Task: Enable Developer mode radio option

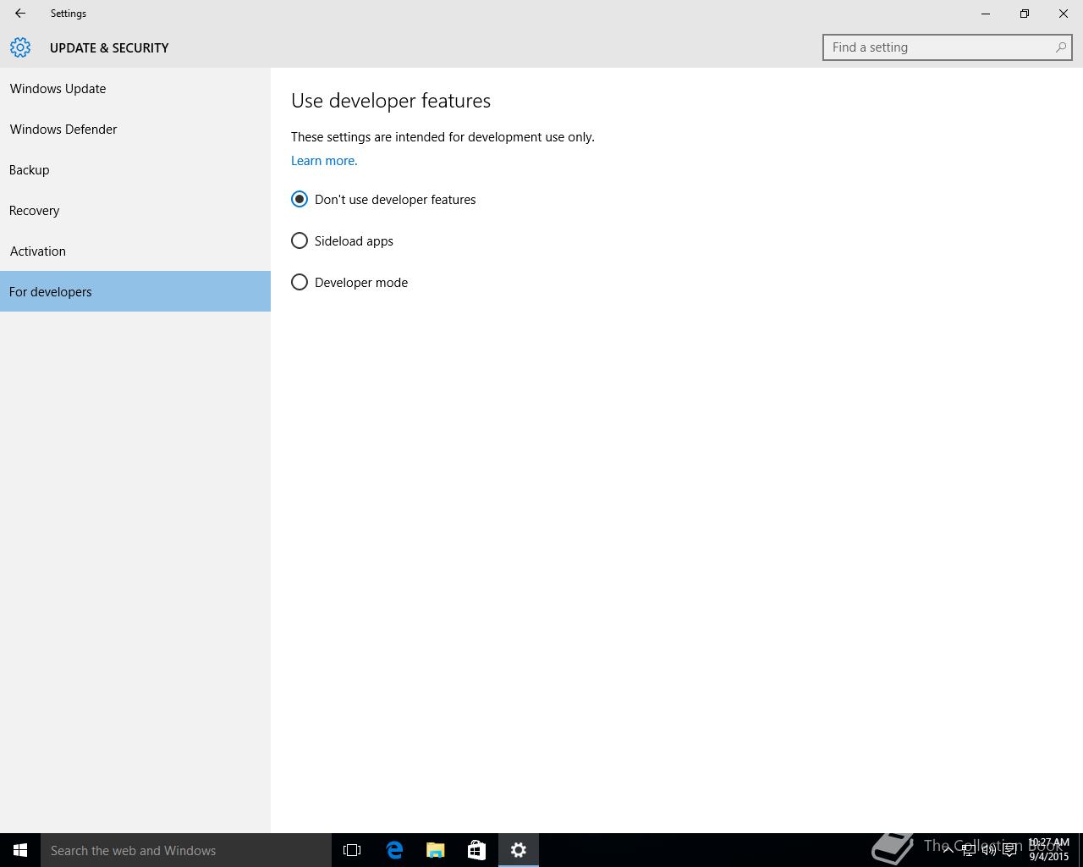Action: point(349,283)
